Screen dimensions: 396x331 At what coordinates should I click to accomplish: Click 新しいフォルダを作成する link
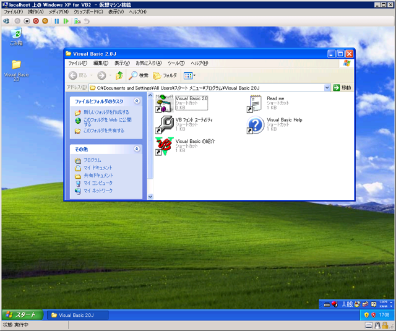[106, 112]
